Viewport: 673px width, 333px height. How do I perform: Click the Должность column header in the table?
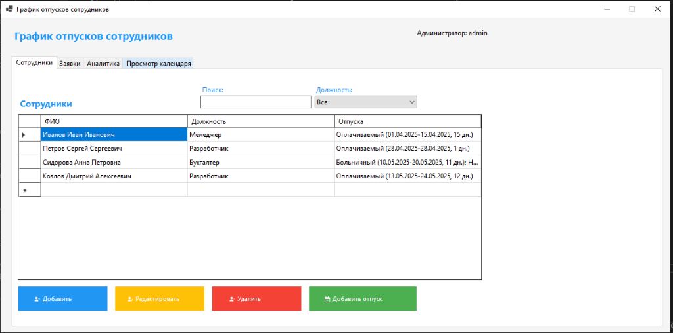[261, 121]
